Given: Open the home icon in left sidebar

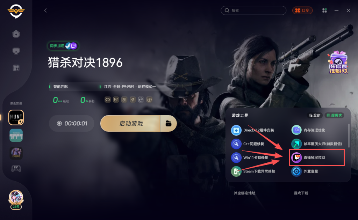Looking at the screenshot, I should coord(16,34).
